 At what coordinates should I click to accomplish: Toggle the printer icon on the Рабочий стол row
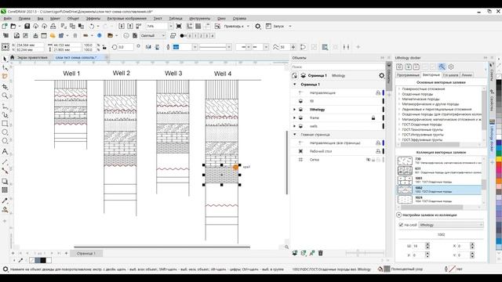point(378,151)
